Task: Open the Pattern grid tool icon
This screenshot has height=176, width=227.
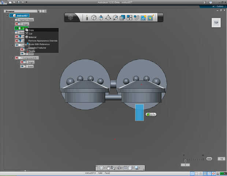Action: [x=129, y=18]
